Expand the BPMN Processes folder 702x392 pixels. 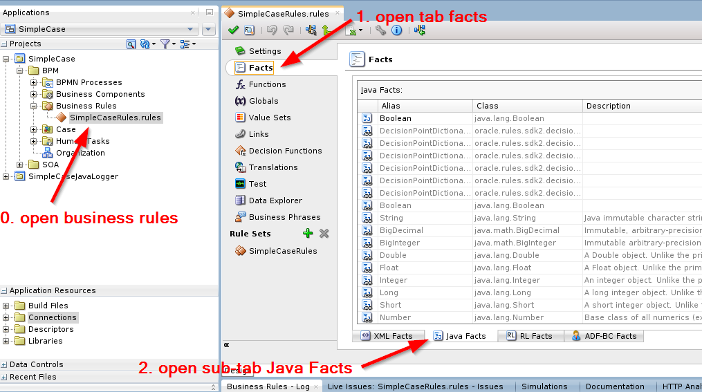coord(33,82)
